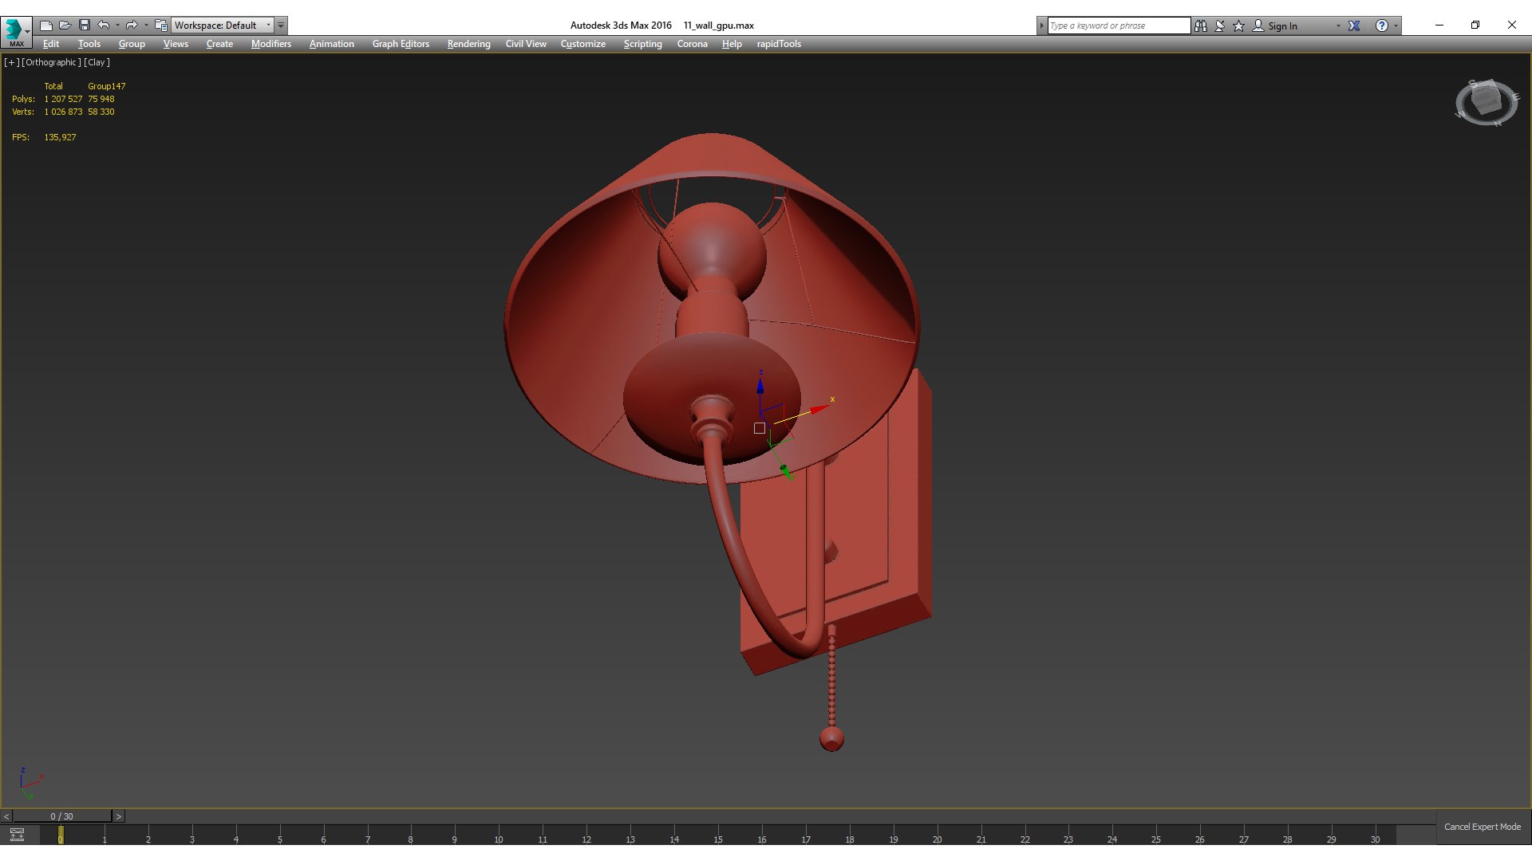Open the Redo history dropdown arrow
This screenshot has width=1532, height=861.
[146, 26]
